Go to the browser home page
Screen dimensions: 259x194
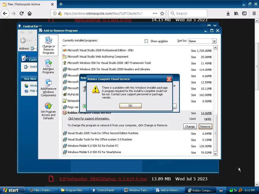(x=30, y=13)
